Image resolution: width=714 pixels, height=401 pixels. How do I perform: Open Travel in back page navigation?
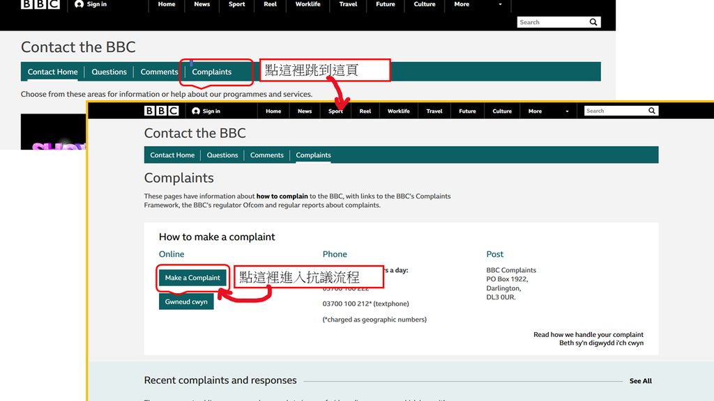[349, 4]
